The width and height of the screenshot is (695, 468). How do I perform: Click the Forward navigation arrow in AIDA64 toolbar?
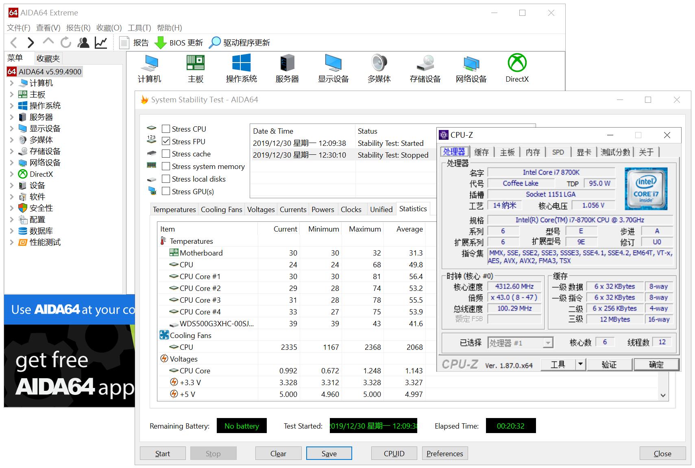31,43
